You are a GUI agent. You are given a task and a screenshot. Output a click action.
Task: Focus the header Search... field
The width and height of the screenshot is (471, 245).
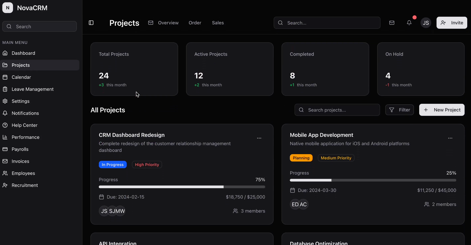(x=327, y=23)
